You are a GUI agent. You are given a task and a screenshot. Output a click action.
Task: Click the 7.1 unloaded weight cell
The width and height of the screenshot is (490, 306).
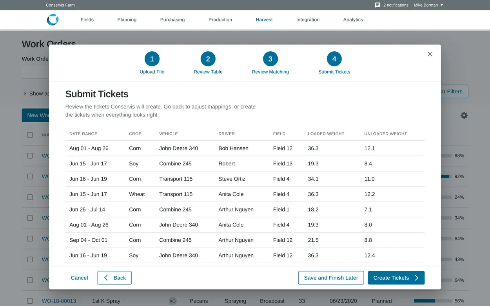click(368, 209)
